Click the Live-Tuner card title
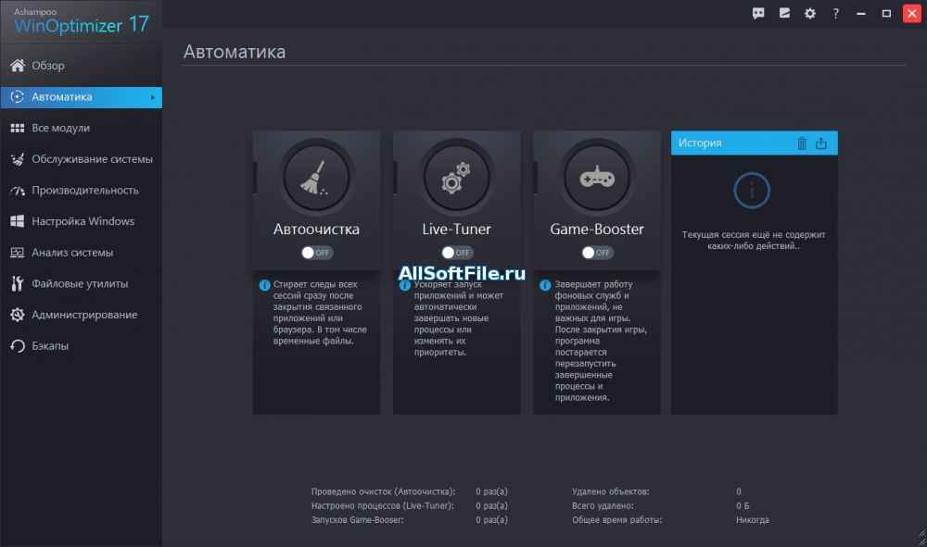Screen dimensions: 927x547 456,229
